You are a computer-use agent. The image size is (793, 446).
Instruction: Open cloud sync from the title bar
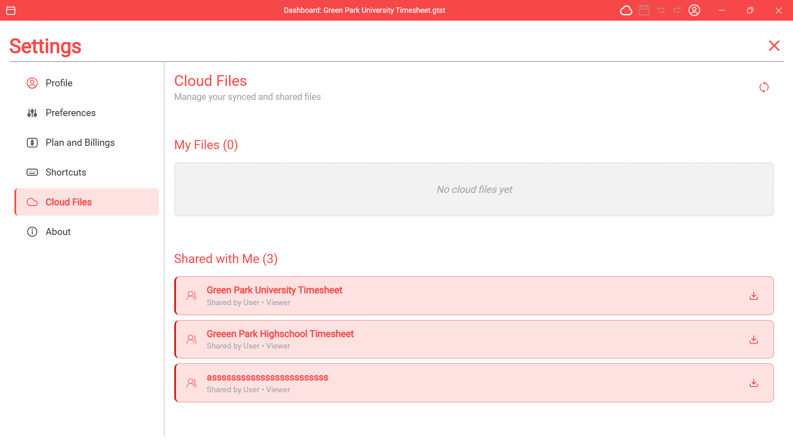point(626,10)
